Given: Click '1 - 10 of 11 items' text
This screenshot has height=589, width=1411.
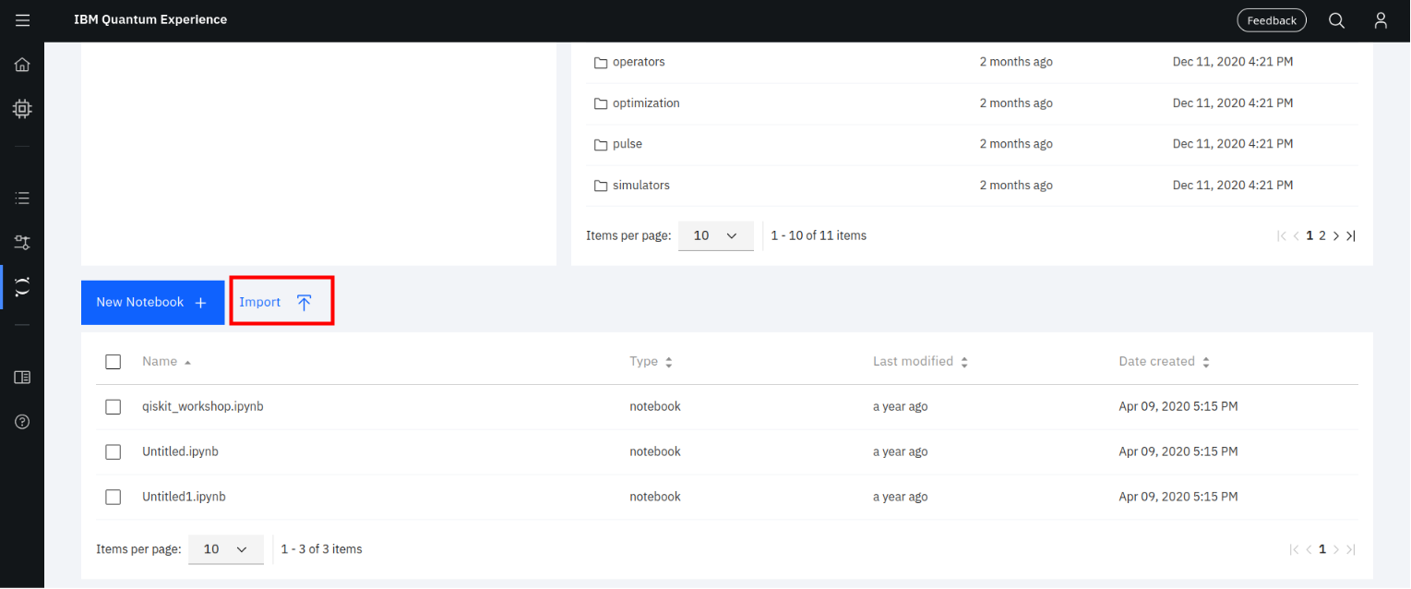Looking at the screenshot, I should tap(819, 235).
